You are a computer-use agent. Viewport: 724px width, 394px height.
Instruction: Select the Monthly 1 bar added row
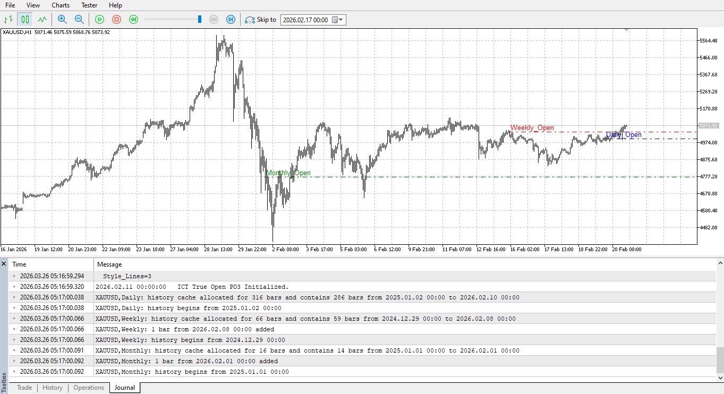(x=362, y=361)
